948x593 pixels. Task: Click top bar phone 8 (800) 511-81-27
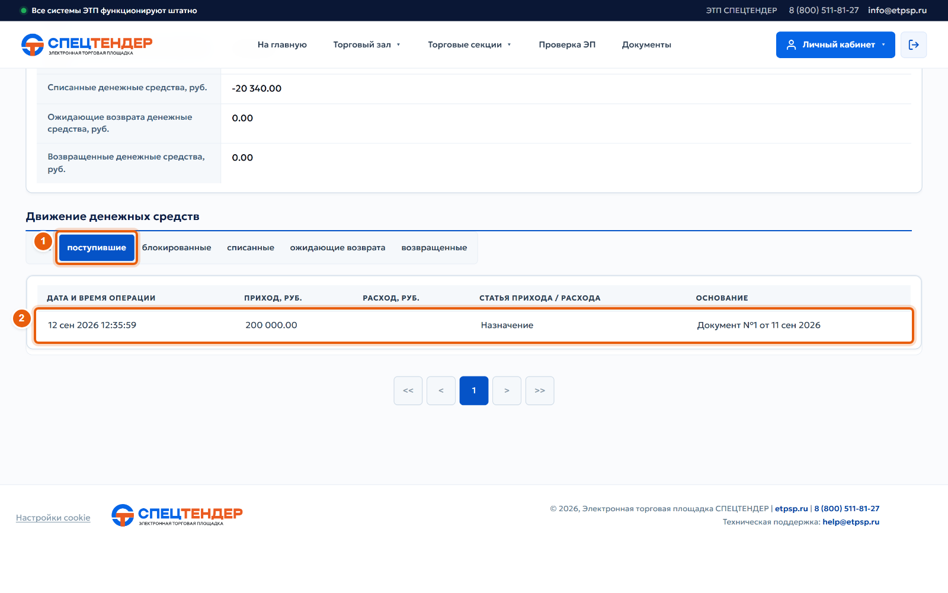click(x=824, y=10)
